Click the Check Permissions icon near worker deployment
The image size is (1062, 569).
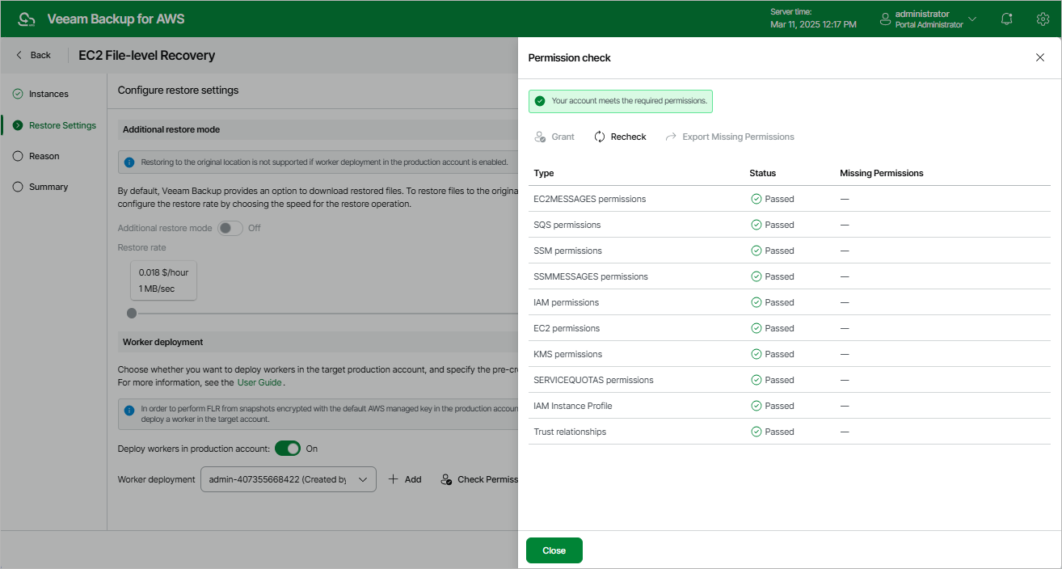tap(446, 478)
